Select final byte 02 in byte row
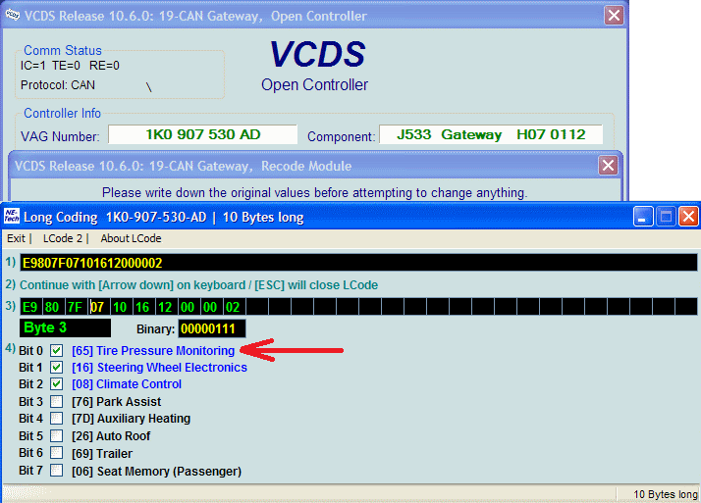This screenshot has height=503, width=701. [233, 307]
